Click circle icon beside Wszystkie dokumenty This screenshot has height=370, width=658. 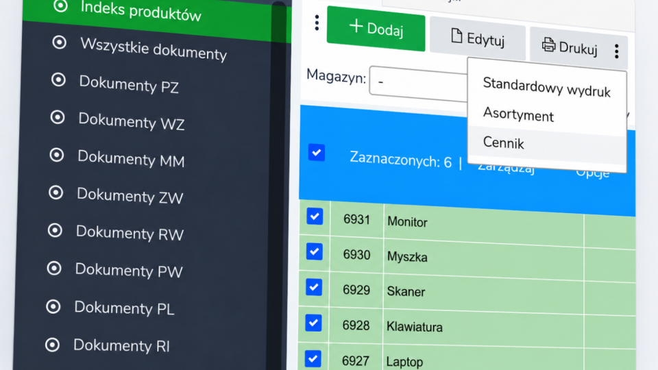tap(59, 42)
